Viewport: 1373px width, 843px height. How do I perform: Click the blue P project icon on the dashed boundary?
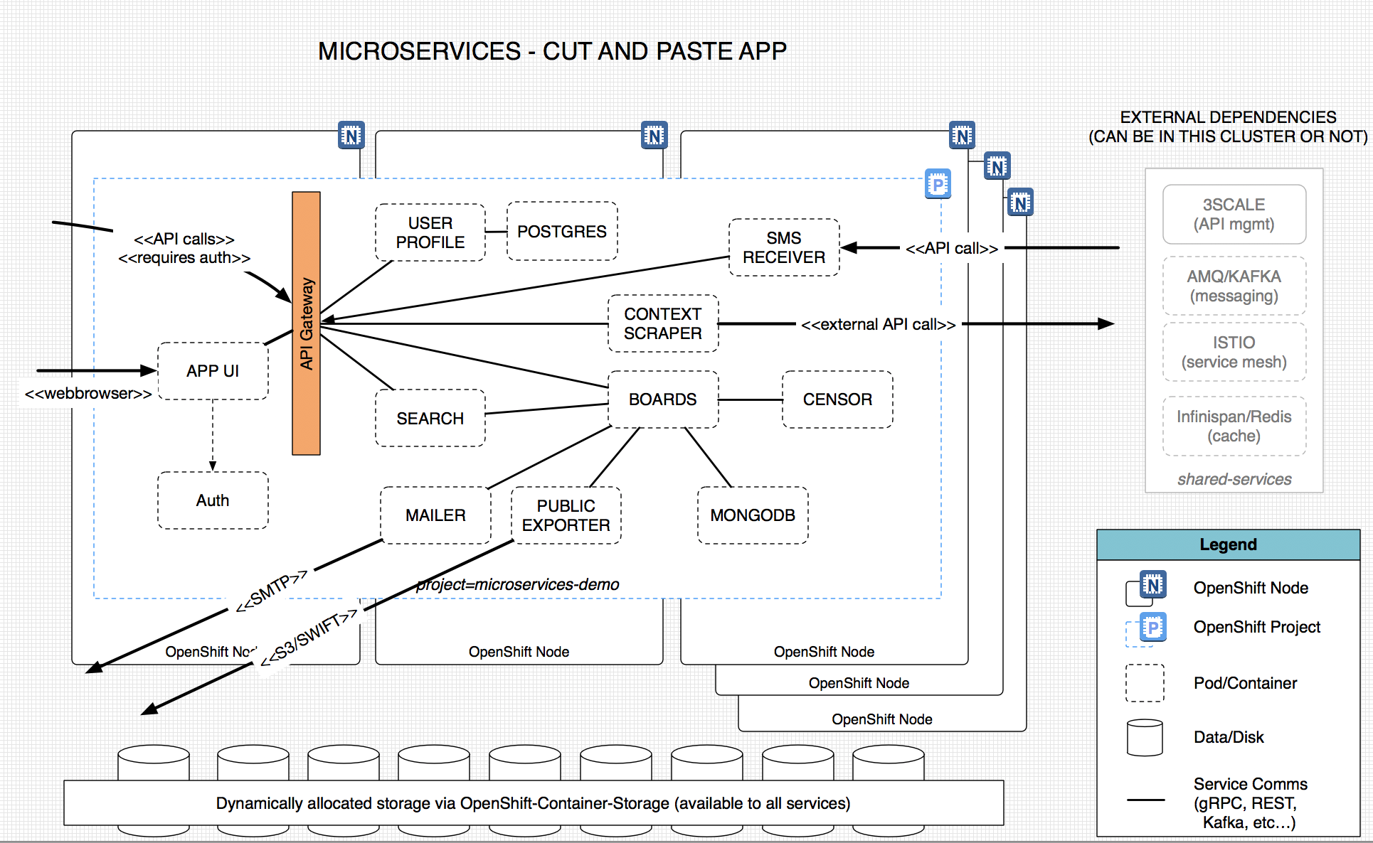938,185
